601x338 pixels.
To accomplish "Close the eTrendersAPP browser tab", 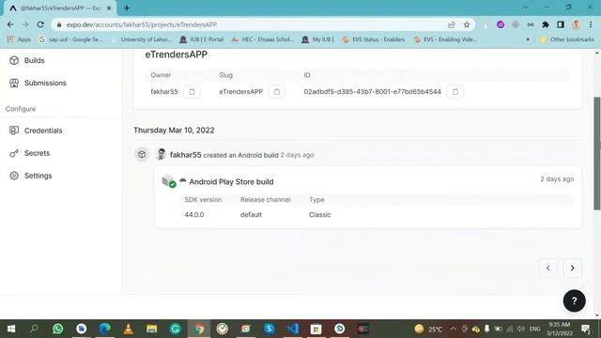I will click(109, 8).
